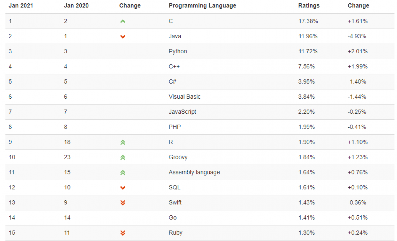Click the double red down arrow for Ruby
397x241 pixels.
coord(123,233)
